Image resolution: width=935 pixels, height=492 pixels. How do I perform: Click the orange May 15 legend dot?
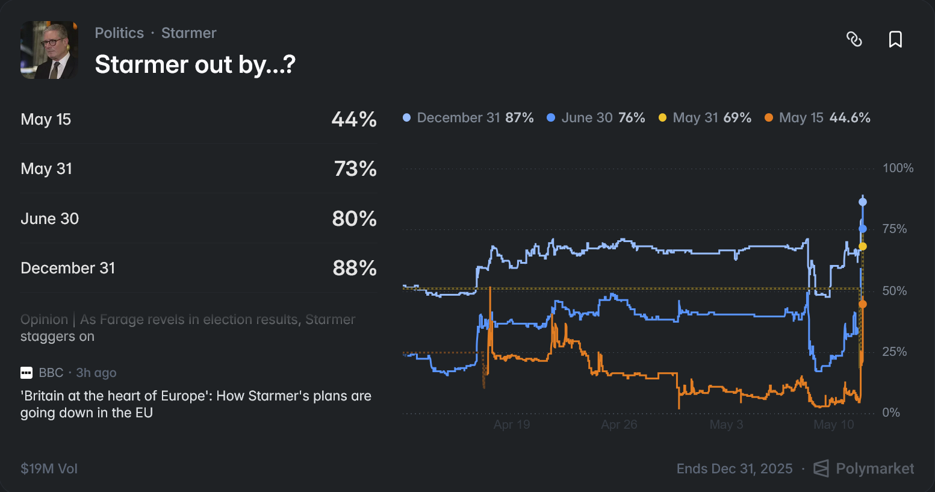click(769, 118)
